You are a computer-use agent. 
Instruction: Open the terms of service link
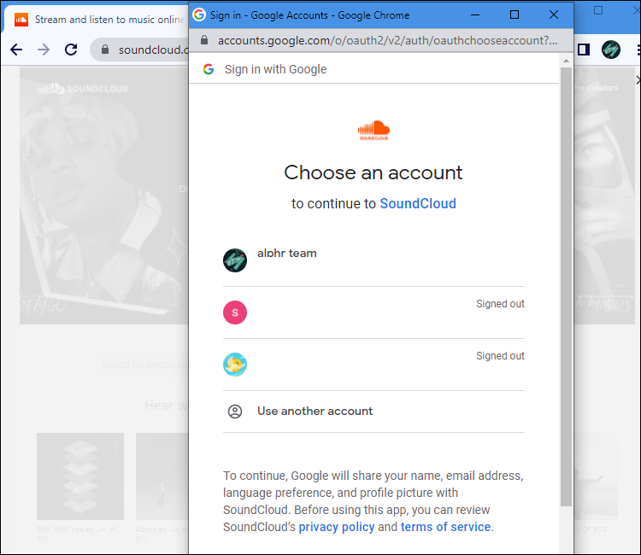coord(445,527)
